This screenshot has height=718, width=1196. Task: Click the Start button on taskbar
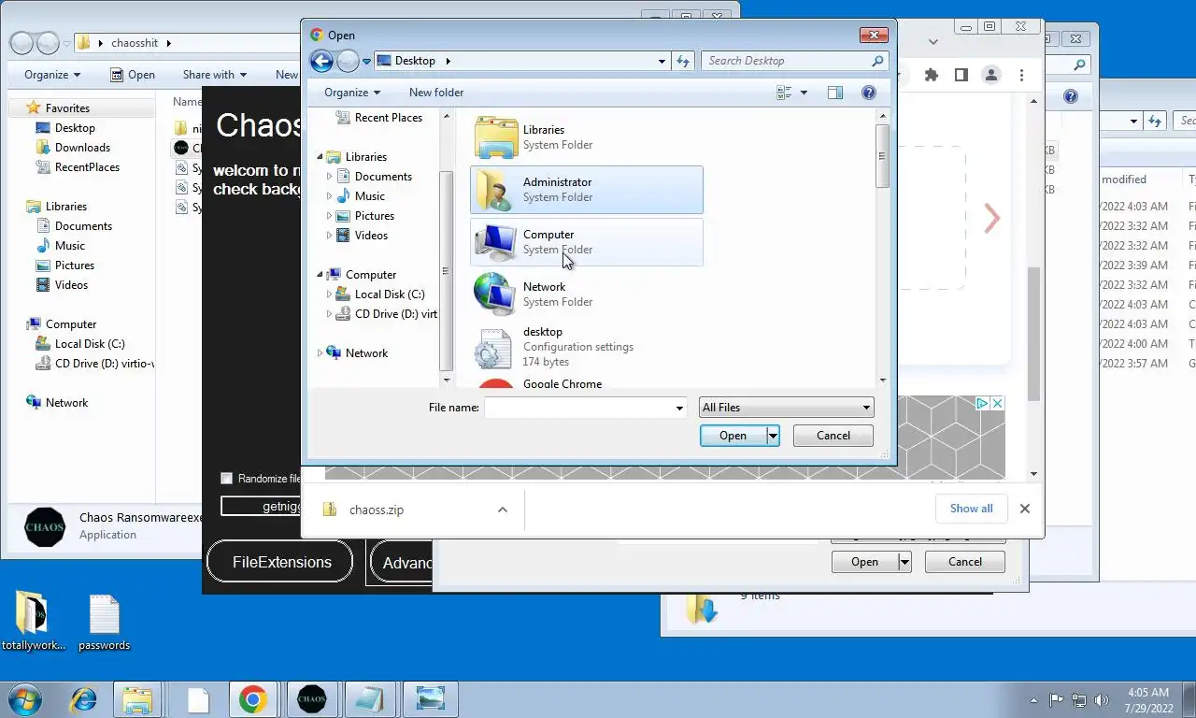tap(24, 698)
